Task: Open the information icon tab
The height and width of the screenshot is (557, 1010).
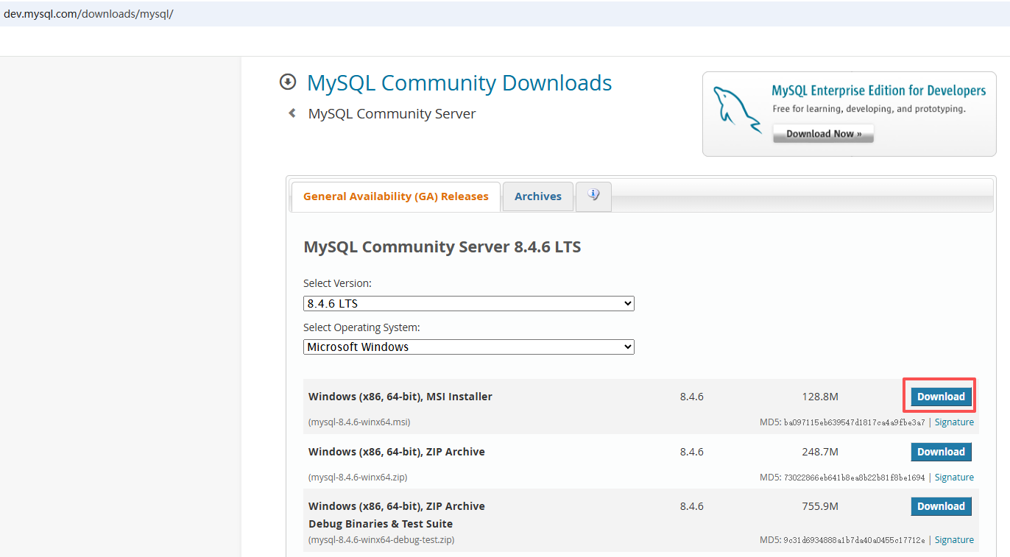Action: pyautogui.click(x=593, y=196)
